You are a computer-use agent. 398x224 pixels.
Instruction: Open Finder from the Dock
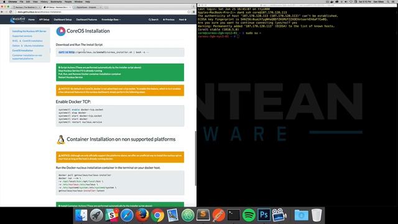(81, 215)
